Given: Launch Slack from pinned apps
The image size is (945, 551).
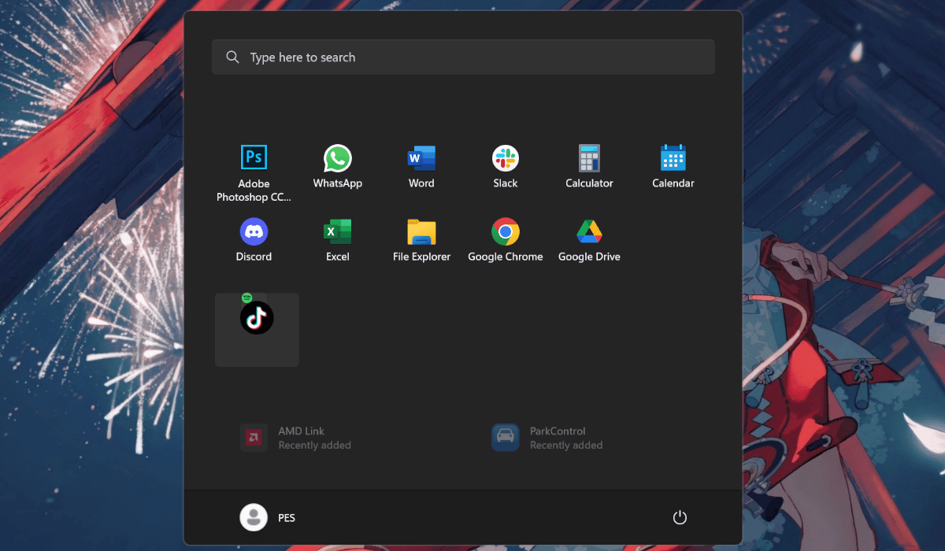Looking at the screenshot, I should coord(505,158).
